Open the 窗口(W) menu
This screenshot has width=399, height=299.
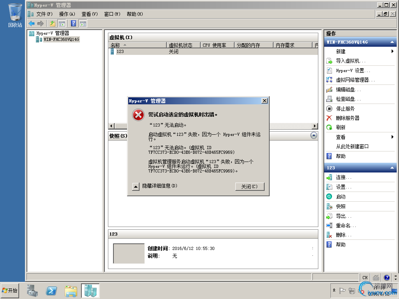coord(112,14)
